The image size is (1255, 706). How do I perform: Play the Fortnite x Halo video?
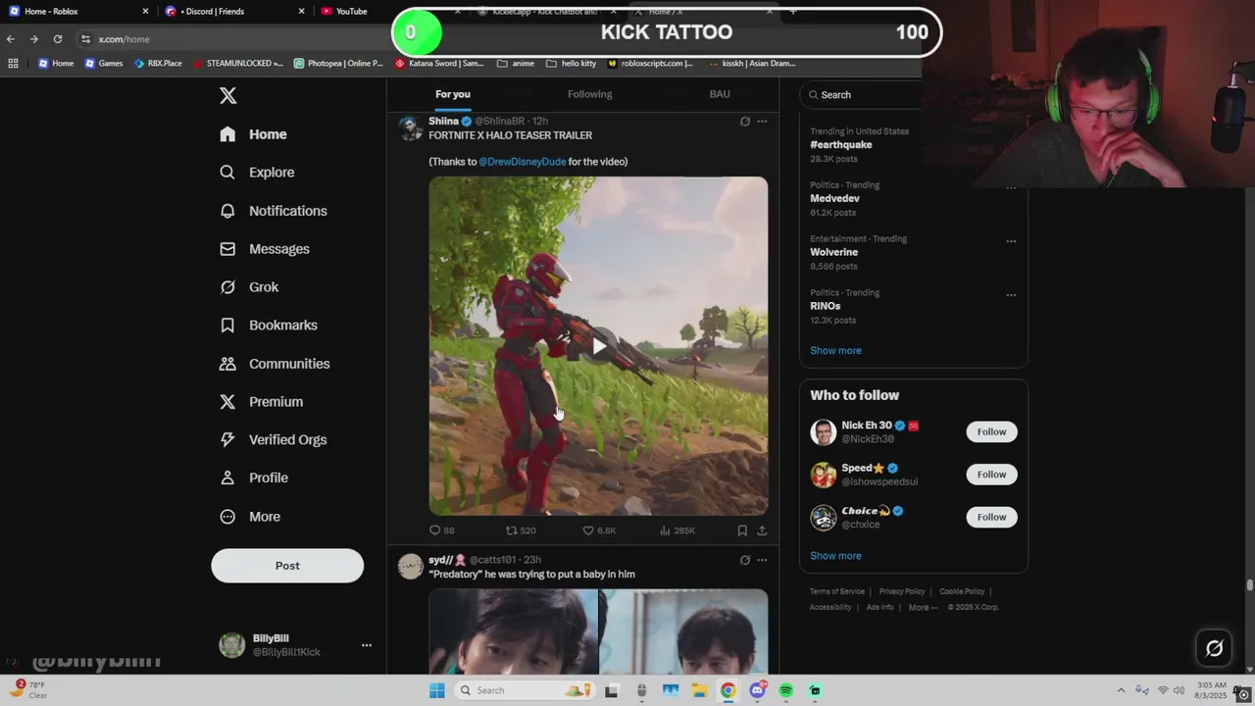tap(598, 345)
